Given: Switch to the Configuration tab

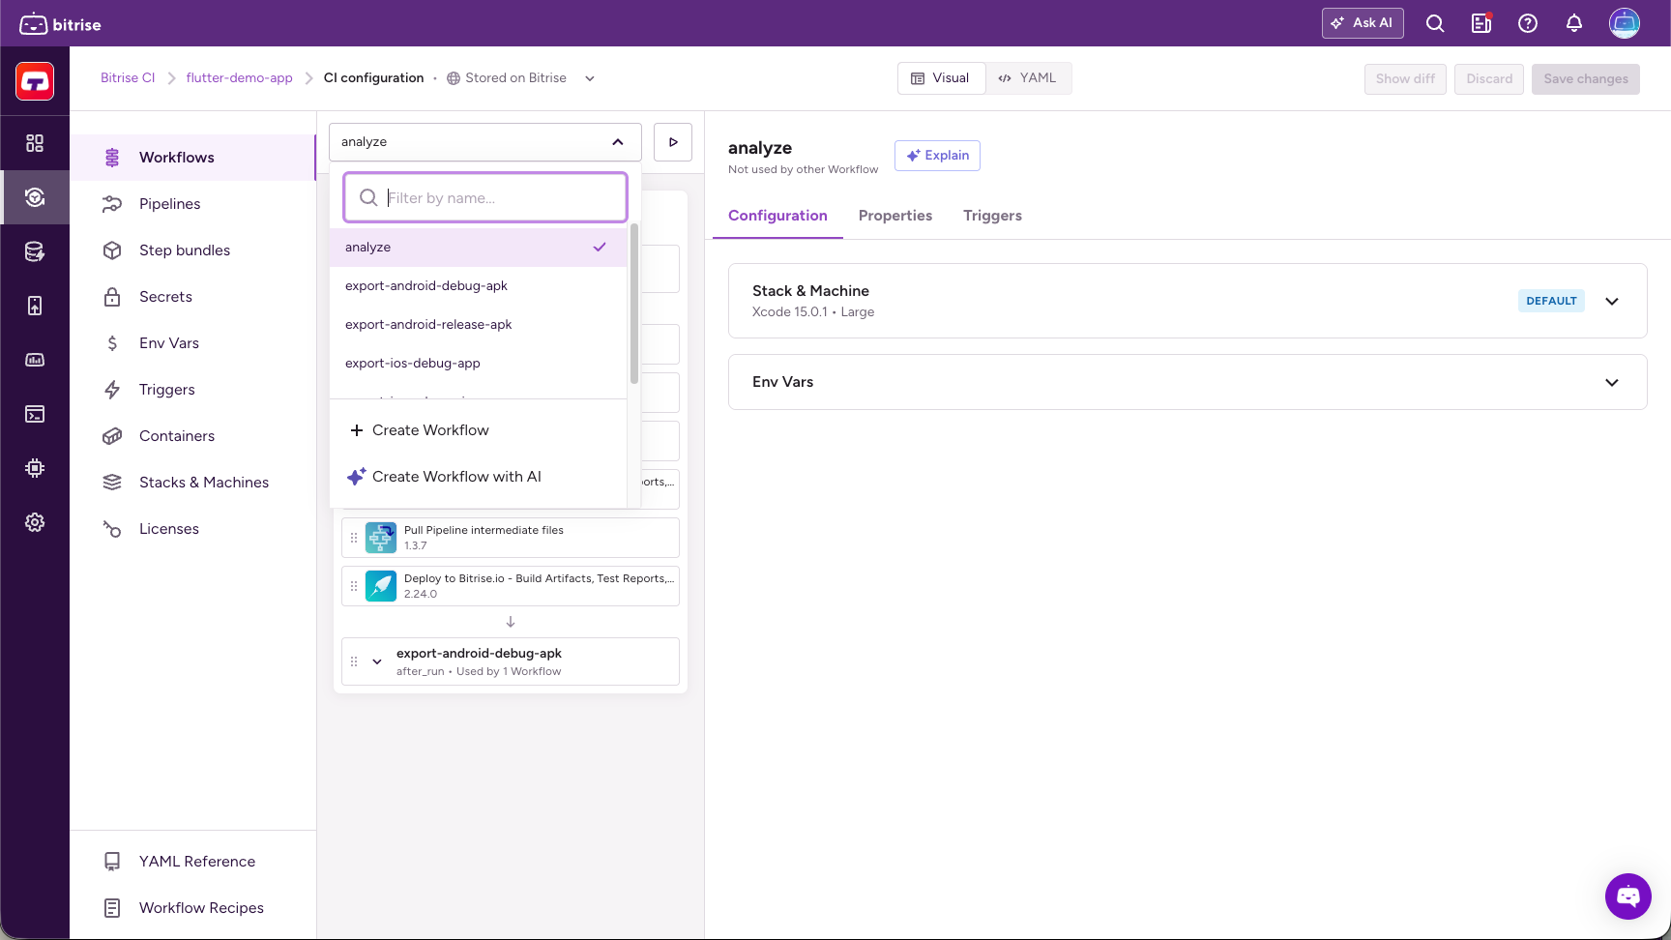Looking at the screenshot, I should click(777, 216).
